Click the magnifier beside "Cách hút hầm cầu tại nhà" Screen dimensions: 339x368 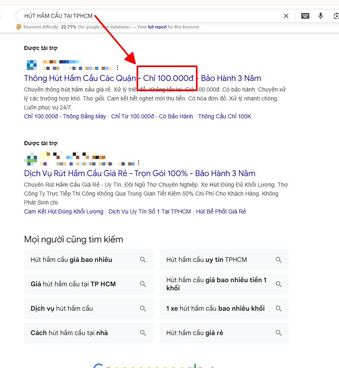[x=143, y=333]
